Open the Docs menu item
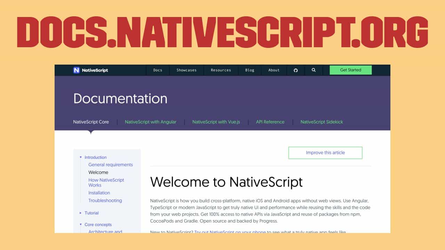This screenshot has width=445, height=250. pos(158,70)
